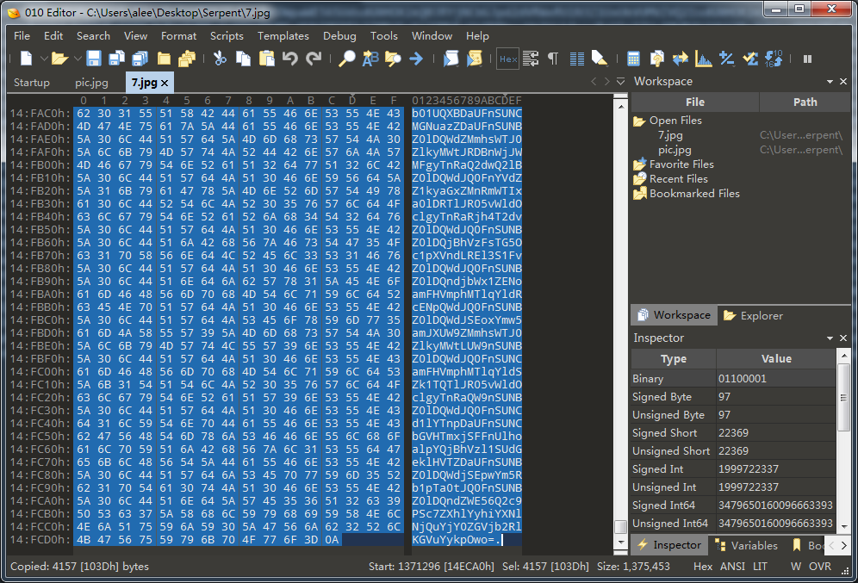The width and height of the screenshot is (858, 583).
Task: Open Replace (AB) tool icon
Action: tap(370, 59)
